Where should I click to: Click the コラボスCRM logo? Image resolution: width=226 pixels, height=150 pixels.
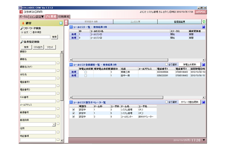tap(31, 12)
